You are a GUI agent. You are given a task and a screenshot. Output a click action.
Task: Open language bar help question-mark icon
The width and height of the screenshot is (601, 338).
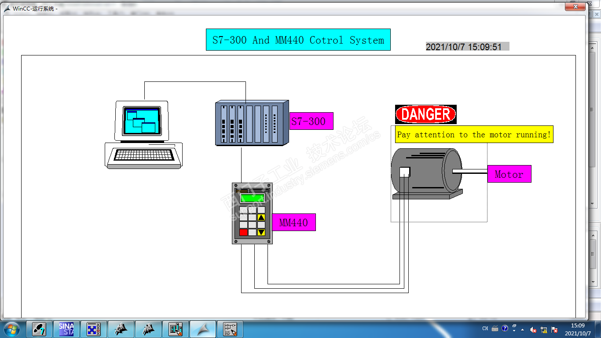[x=505, y=328]
